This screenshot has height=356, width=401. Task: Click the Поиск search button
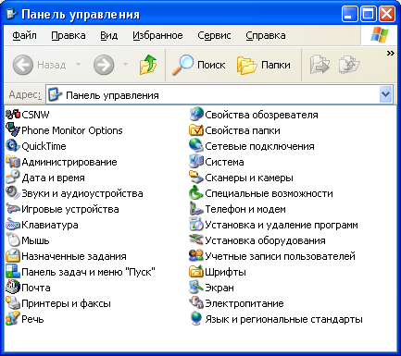(x=198, y=65)
